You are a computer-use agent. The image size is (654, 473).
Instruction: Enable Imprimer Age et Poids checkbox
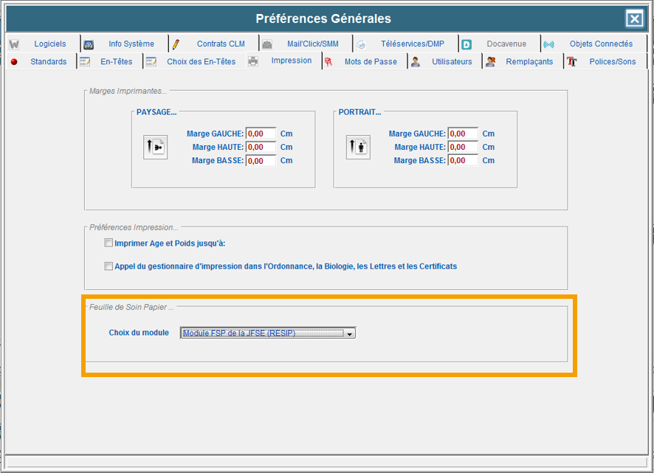pyautogui.click(x=109, y=243)
